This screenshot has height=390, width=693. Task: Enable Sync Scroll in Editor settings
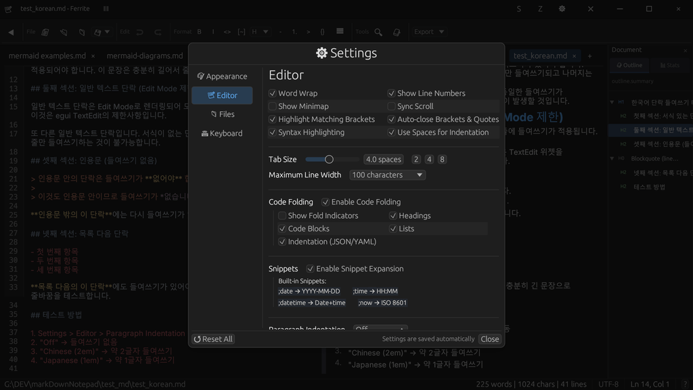coord(391,106)
